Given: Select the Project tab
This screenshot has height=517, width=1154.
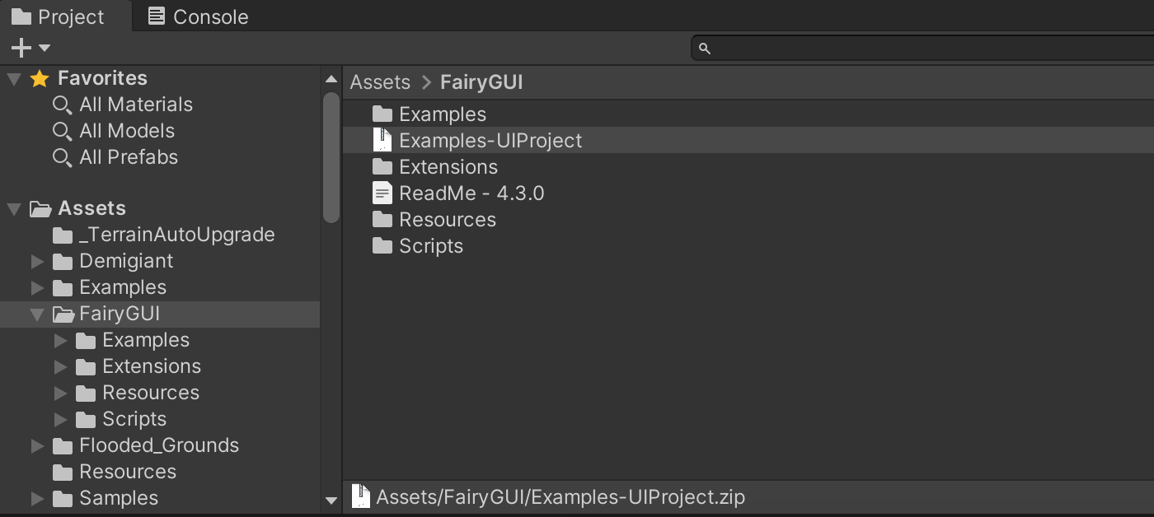Looking at the screenshot, I should tap(58, 16).
